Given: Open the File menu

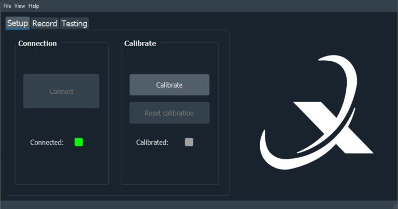Looking at the screenshot, I should coord(7,6).
